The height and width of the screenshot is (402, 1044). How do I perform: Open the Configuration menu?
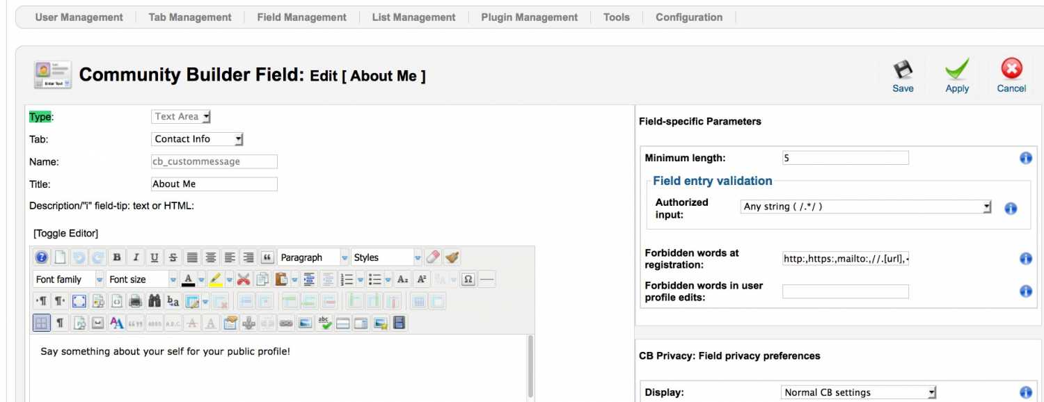pyautogui.click(x=689, y=17)
